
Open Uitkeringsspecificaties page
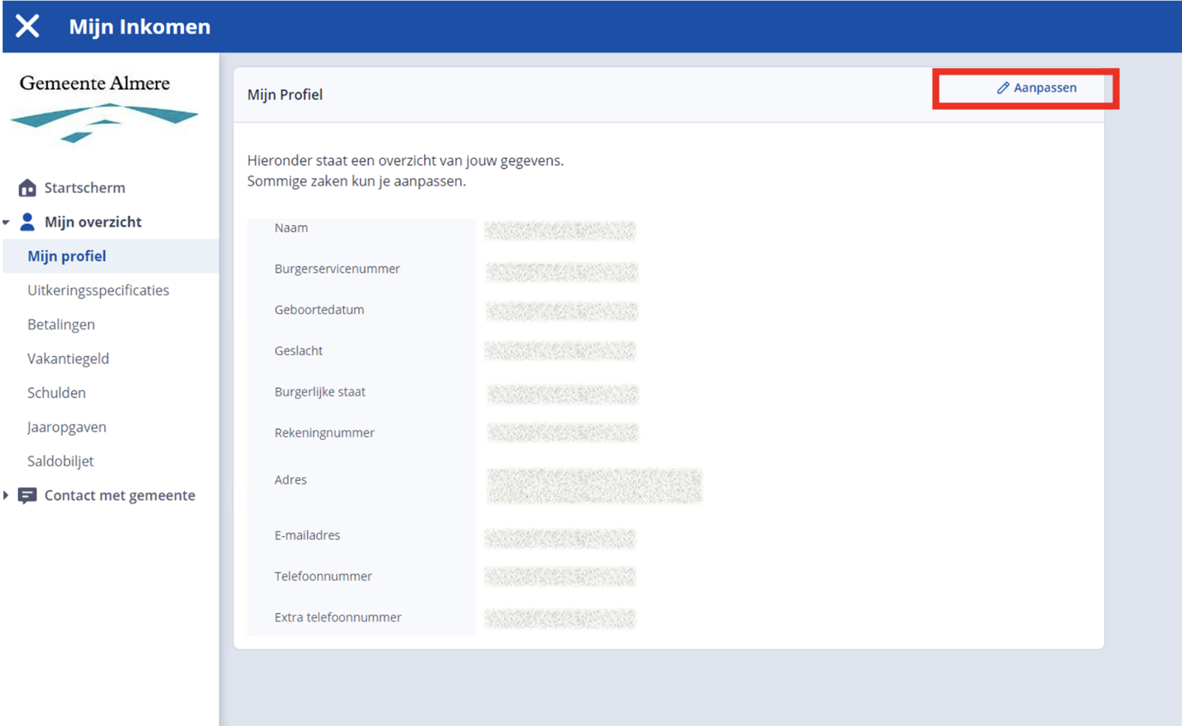(98, 290)
